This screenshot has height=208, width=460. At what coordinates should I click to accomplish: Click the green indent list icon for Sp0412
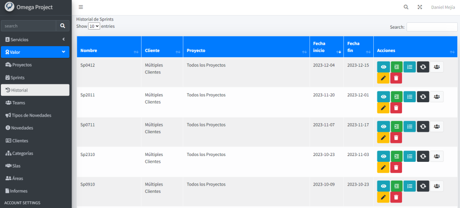397,67
